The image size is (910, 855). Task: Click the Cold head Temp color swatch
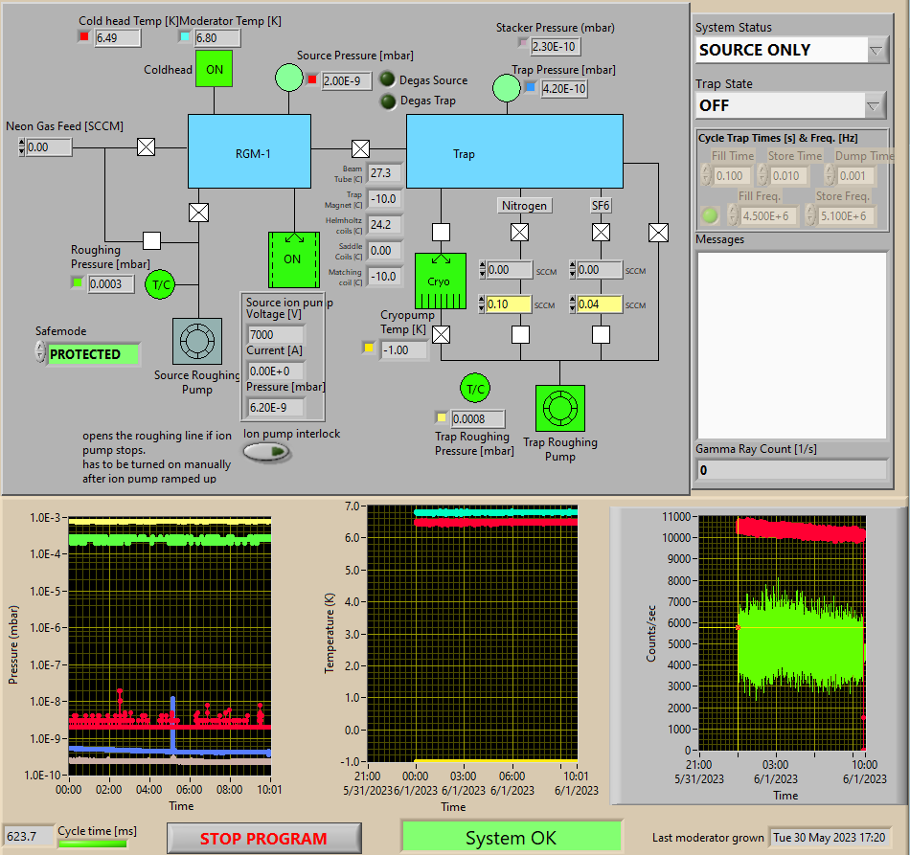(83, 37)
